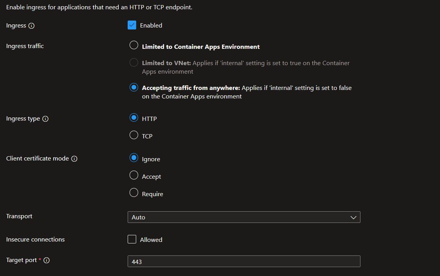This screenshot has height=276, width=440.
Task: Click the Transport dropdown chevron arrow
Action: [353, 217]
